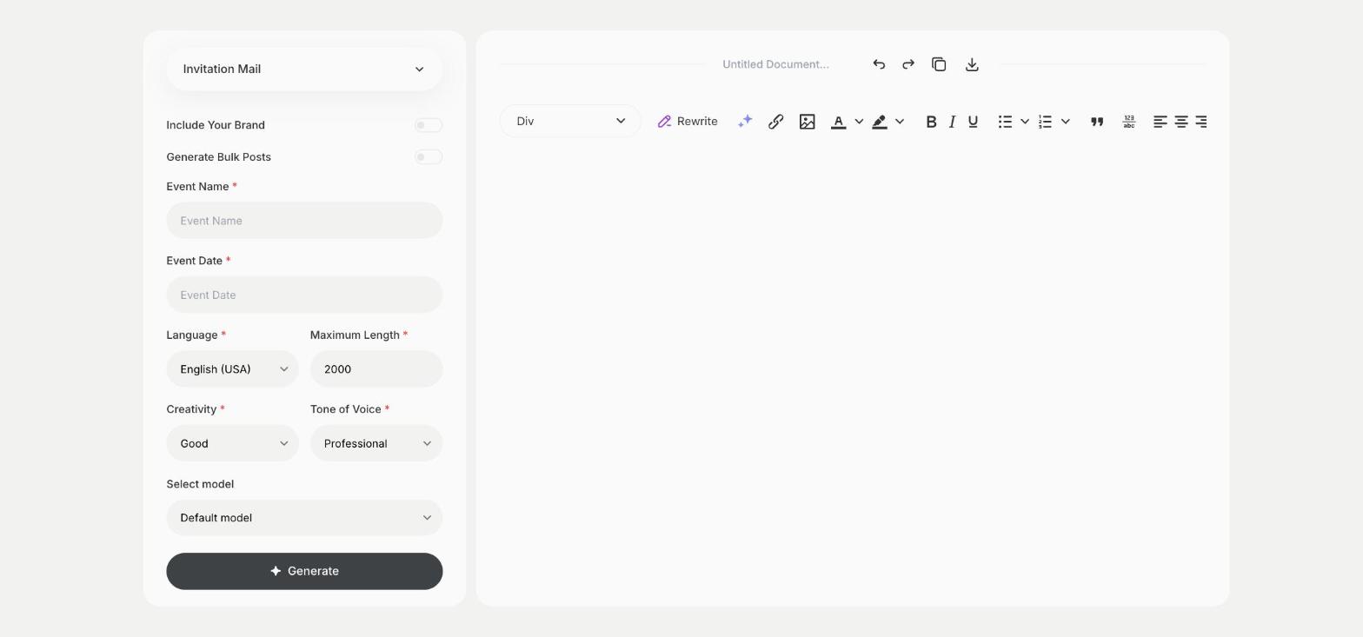Click the AI sparkle stars icon

click(x=745, y=122)
